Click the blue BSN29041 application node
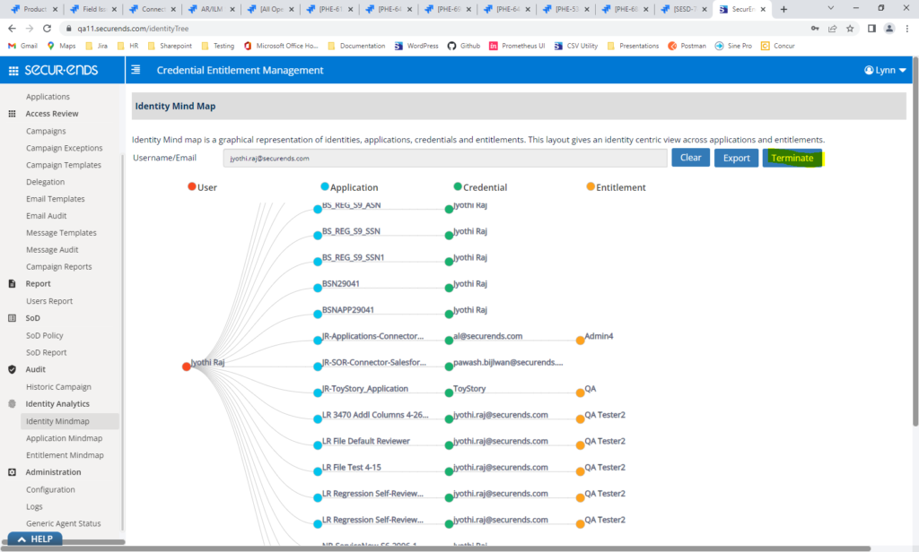 click(x=318, y=288)
